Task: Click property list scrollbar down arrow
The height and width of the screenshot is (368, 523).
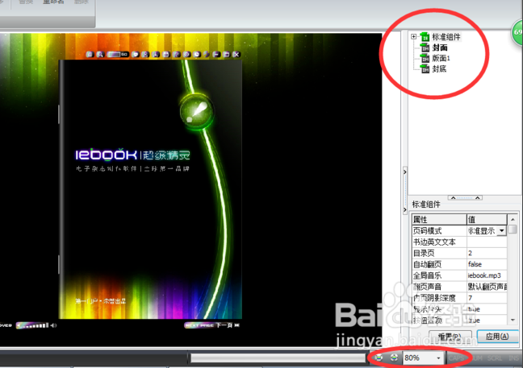Action: [513, 320]
